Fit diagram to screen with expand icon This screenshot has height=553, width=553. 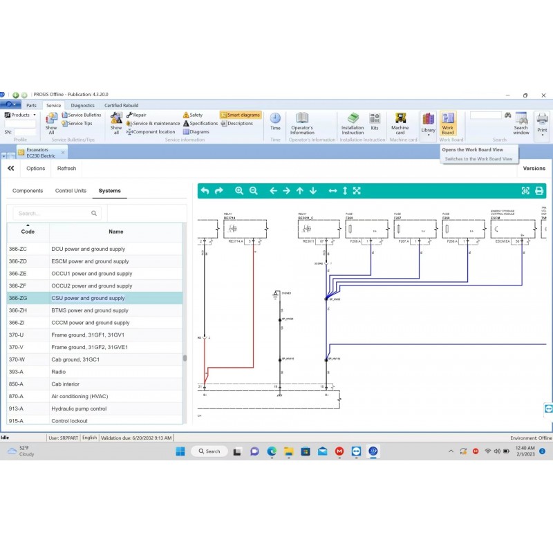pyautogui.click(x=357, y=191)
